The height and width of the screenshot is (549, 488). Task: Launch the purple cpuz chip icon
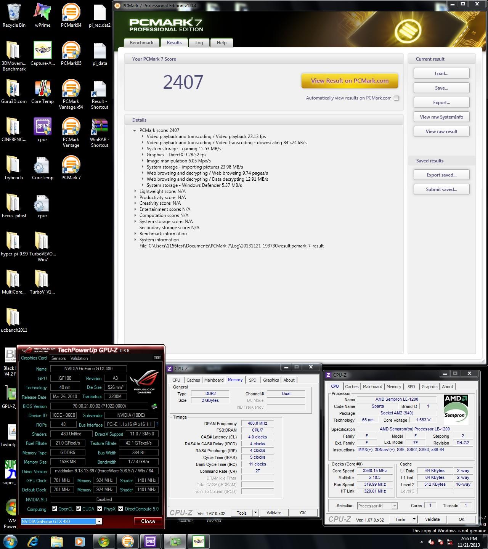pos(42,130)
